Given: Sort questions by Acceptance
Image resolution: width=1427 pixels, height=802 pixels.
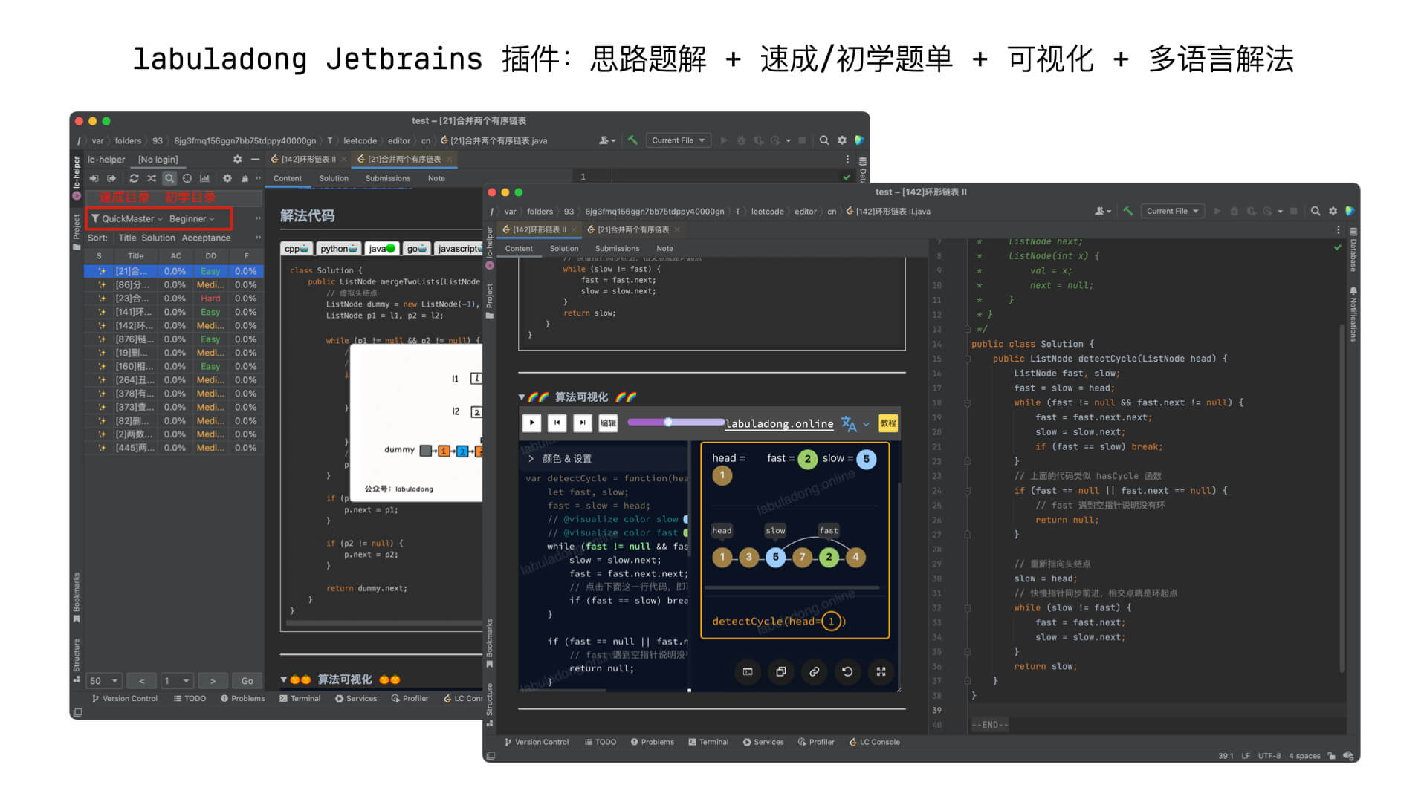Looking at the screenshot, I should [206, 238].
